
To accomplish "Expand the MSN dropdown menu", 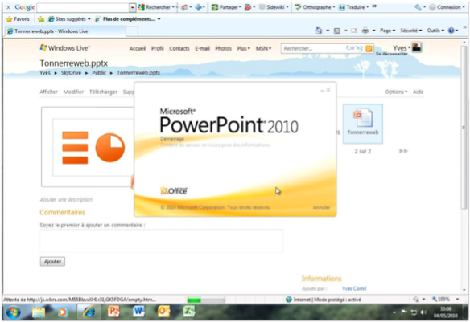I will pos(263,48).
